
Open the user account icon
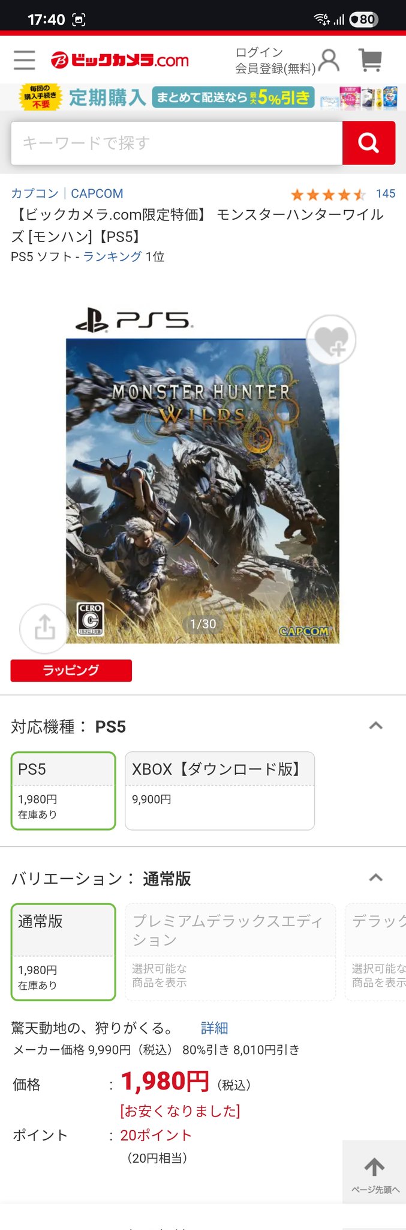(329, 60)
